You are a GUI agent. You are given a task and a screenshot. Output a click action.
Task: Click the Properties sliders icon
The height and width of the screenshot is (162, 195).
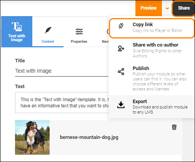79,32
